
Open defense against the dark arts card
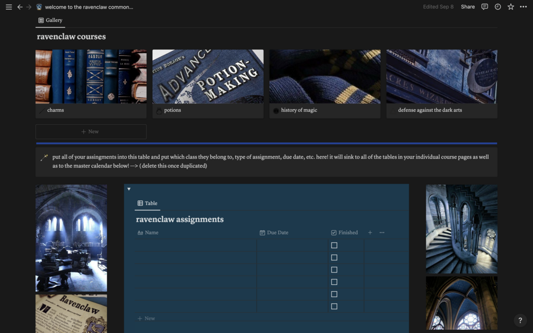pos(442,84)
